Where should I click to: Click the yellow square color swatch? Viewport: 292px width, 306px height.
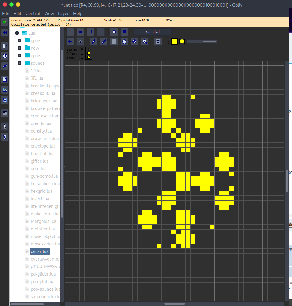(x=174, y=42)
